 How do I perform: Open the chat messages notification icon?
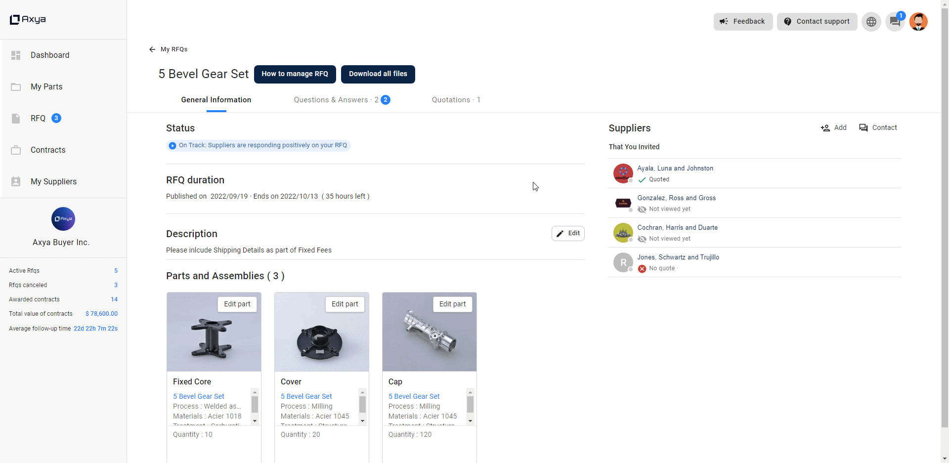(895, 22)
